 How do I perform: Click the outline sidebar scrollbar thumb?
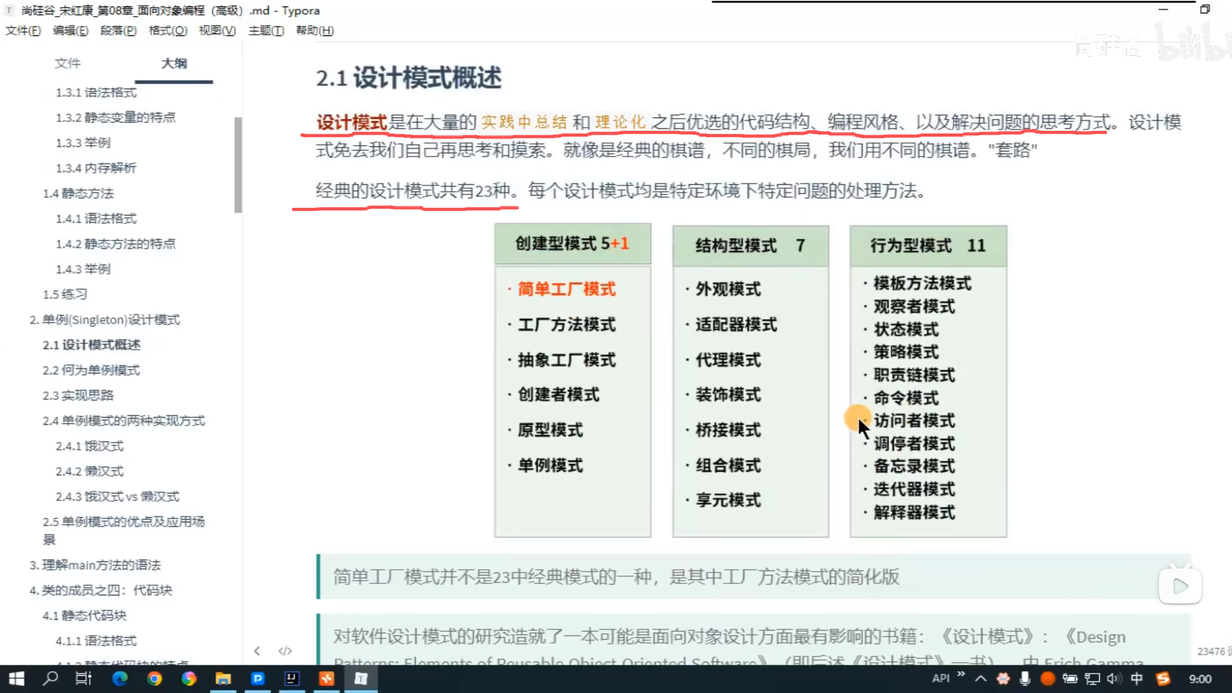(238, 164)
